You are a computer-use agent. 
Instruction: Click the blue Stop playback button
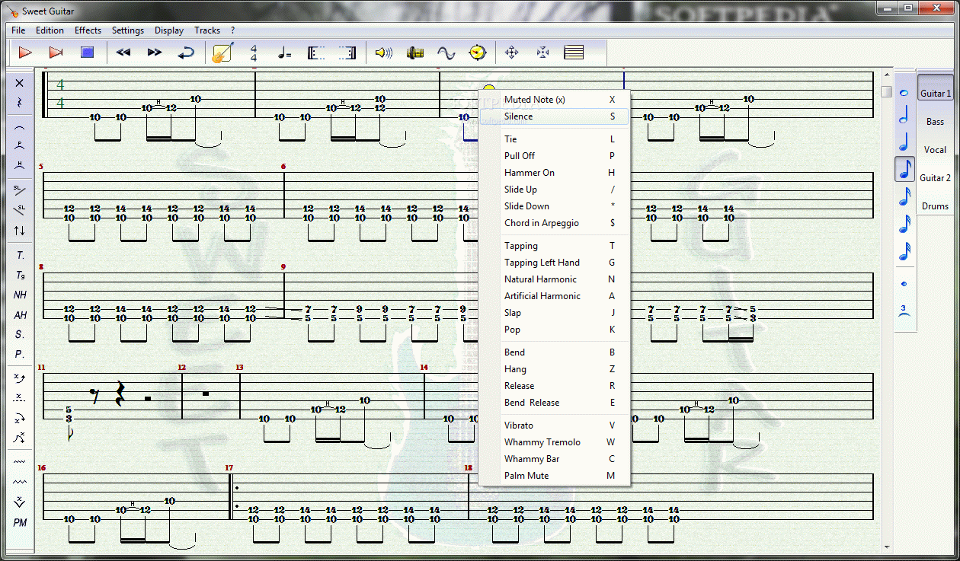87,53
